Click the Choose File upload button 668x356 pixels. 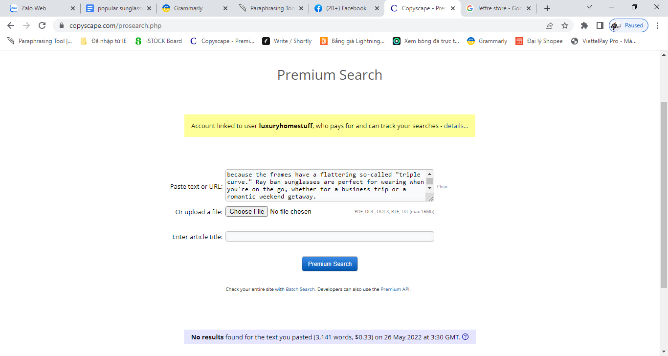coord(246,211)
